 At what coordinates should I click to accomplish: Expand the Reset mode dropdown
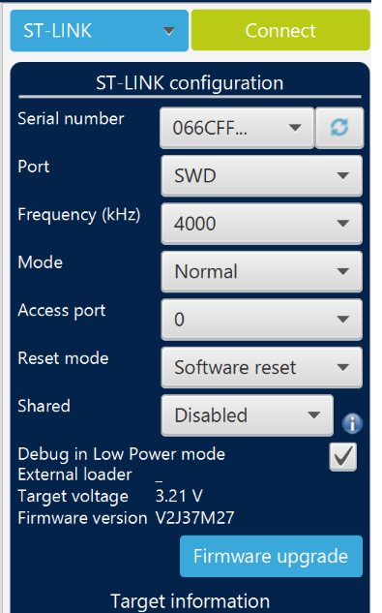262,367
